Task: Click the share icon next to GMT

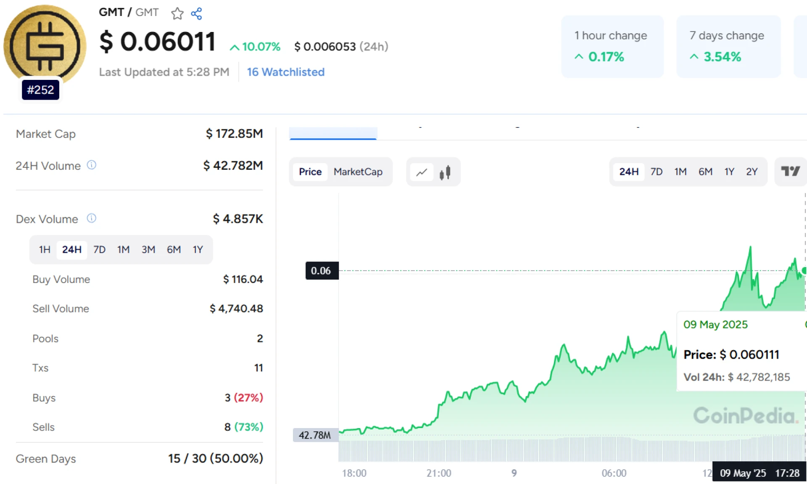Action: (196, 13)
